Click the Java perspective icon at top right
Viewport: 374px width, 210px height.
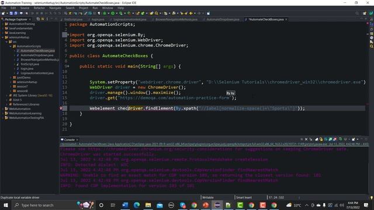click(x=371, y=13)
